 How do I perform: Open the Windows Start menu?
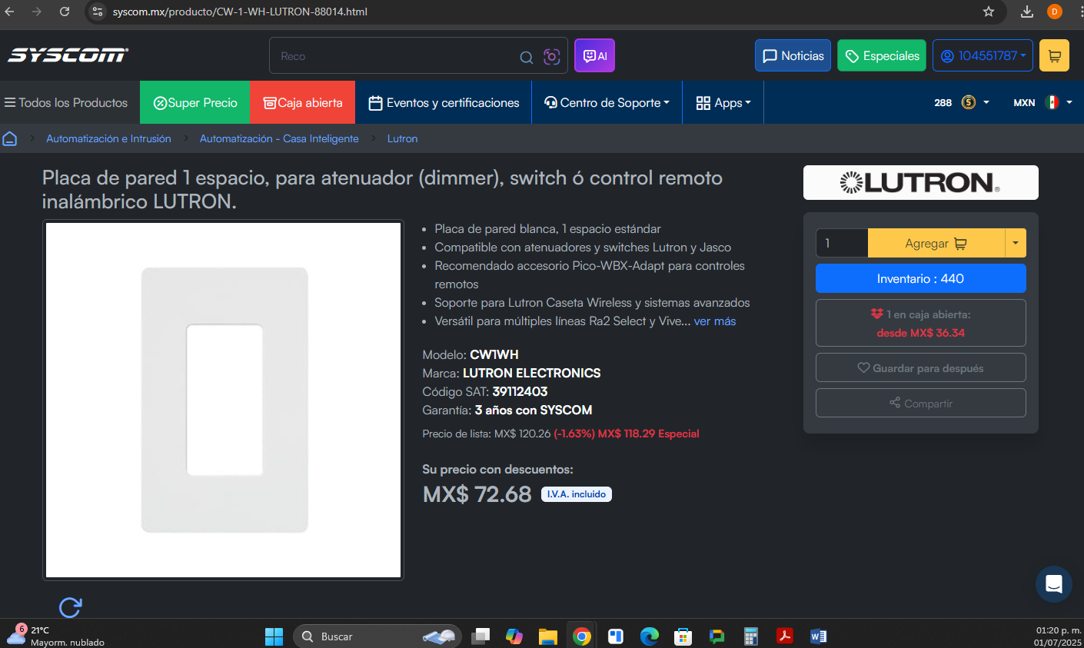tap(274, 636)
